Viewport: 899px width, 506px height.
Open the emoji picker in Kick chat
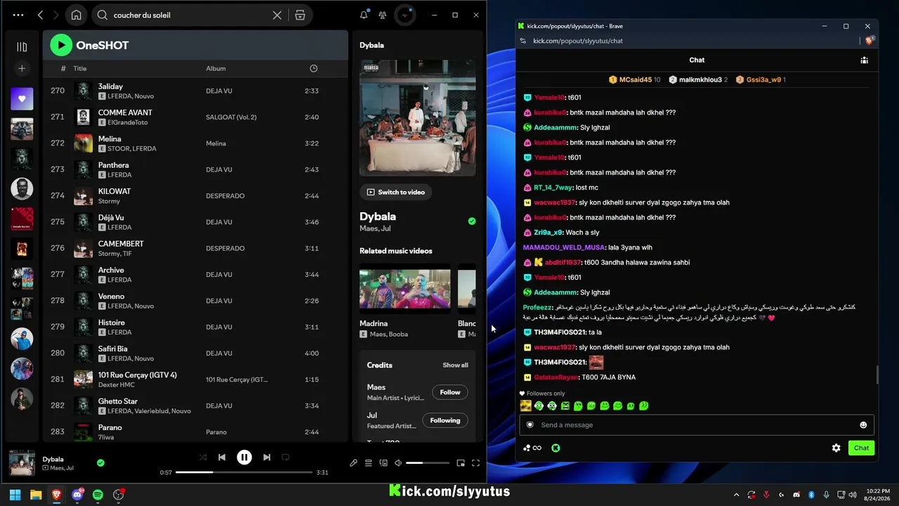(x=863, y=424)
